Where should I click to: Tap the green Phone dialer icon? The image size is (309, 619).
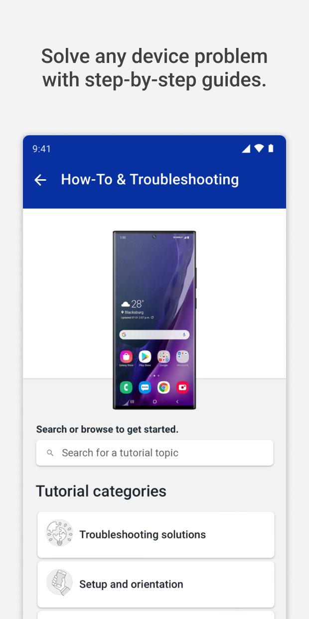click(126, 387)
